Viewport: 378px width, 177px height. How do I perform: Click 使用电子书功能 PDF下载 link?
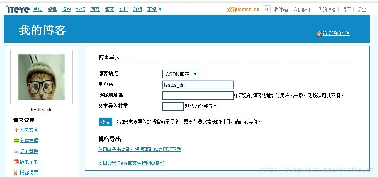[140, 149]
